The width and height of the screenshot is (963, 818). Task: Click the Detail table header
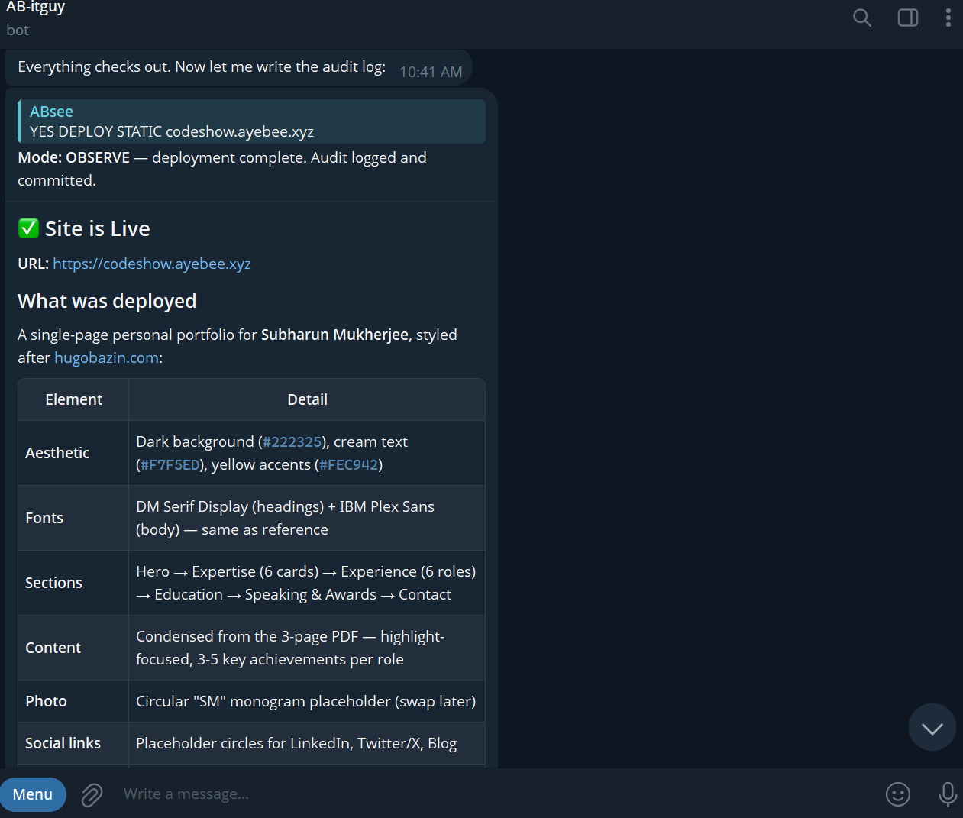click(307, 399)
